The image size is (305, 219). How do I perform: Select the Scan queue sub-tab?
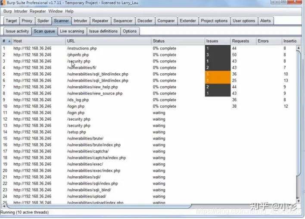pos(44,31)
